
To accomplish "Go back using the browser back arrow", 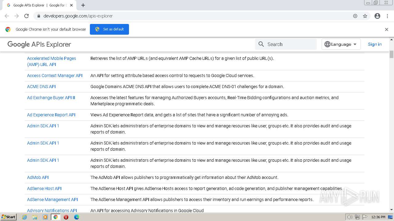I will click(7, 16).
